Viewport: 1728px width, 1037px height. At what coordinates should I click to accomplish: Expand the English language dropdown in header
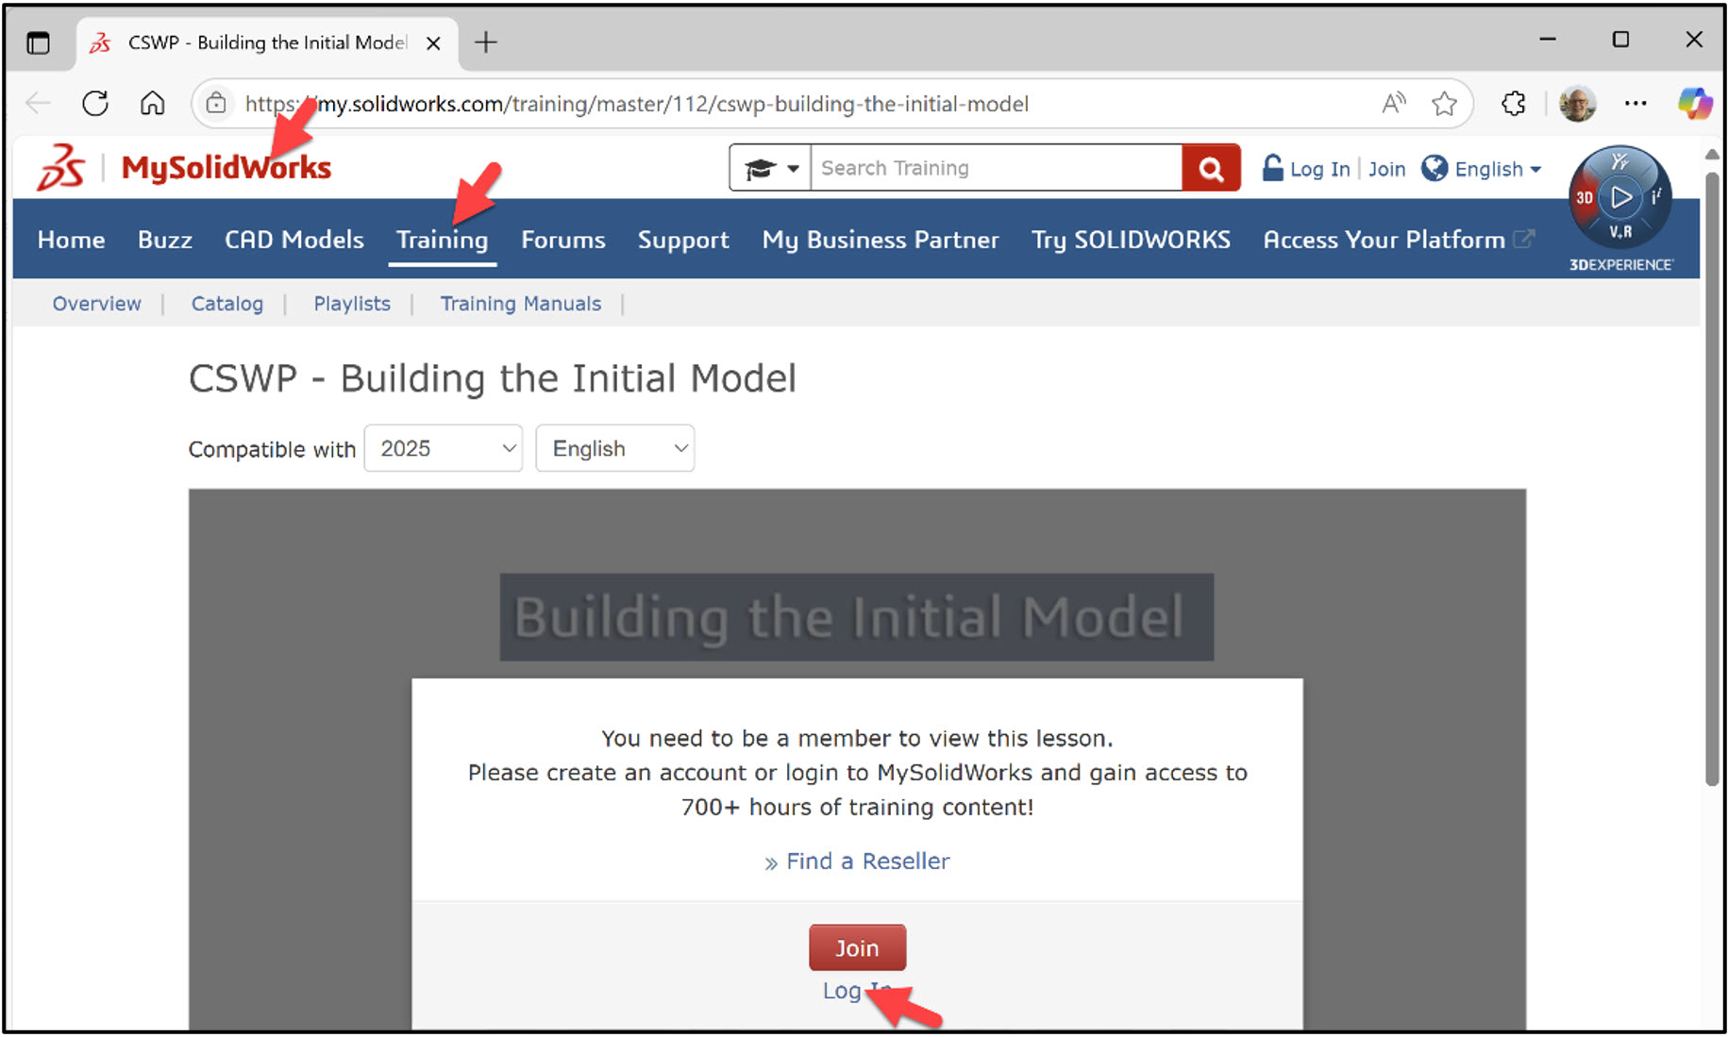point(1498,169)
